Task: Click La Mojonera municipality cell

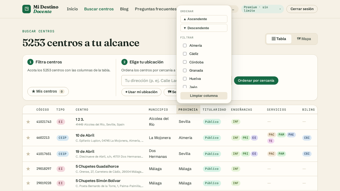Action: (x=160, y=138)
